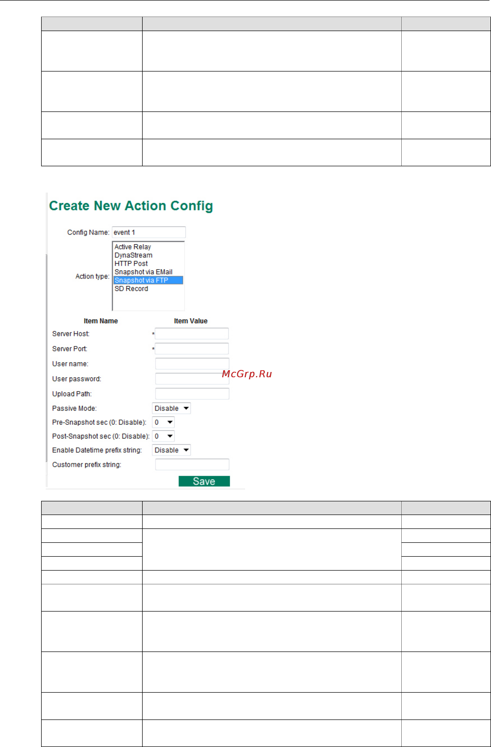Click the User password input field
The width and height of the screenshot is (491, 747).
coord(192,379)
